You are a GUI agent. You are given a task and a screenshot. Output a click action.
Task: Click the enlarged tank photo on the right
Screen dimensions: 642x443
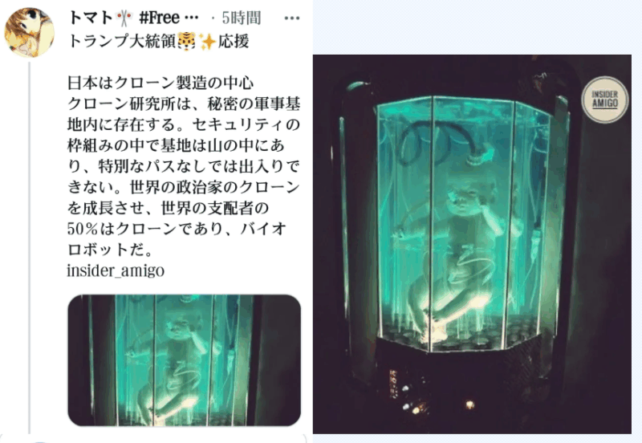point(472,244)
